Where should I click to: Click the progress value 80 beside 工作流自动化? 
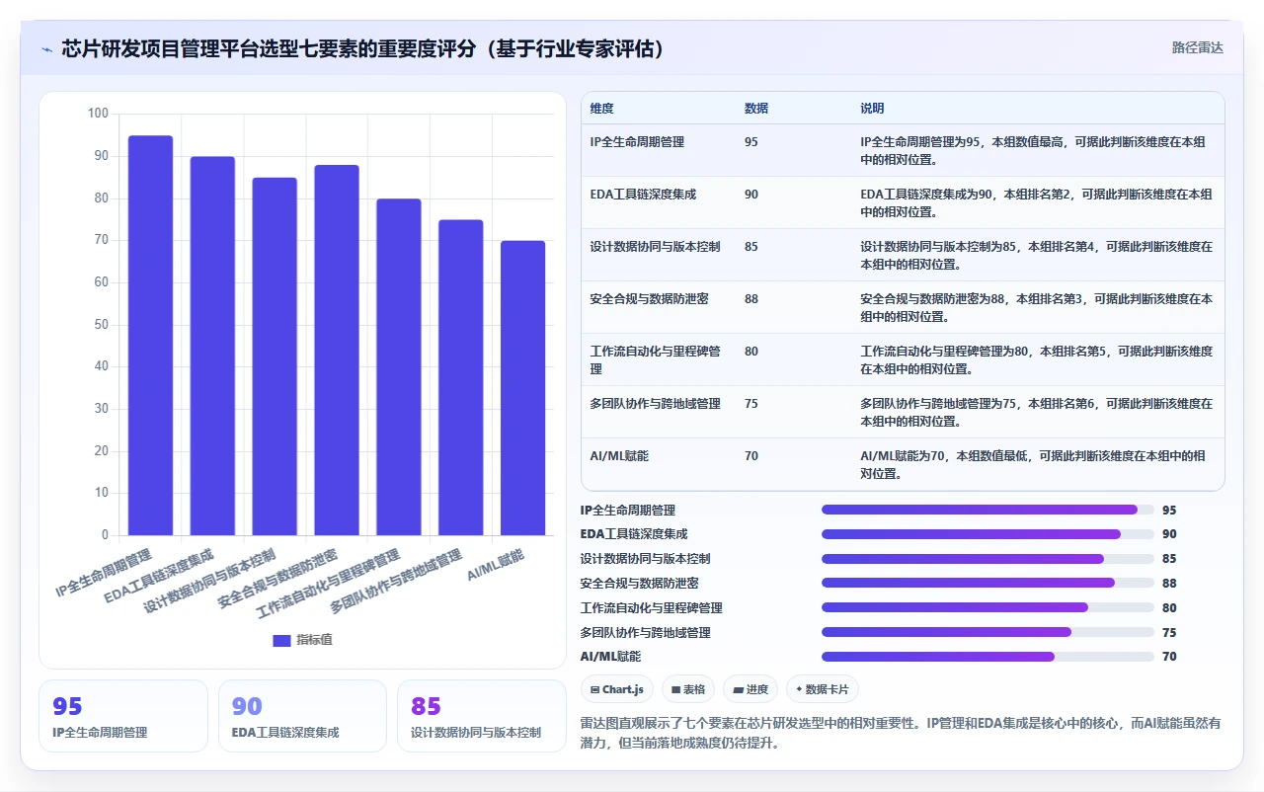[x=1169, y=608]
